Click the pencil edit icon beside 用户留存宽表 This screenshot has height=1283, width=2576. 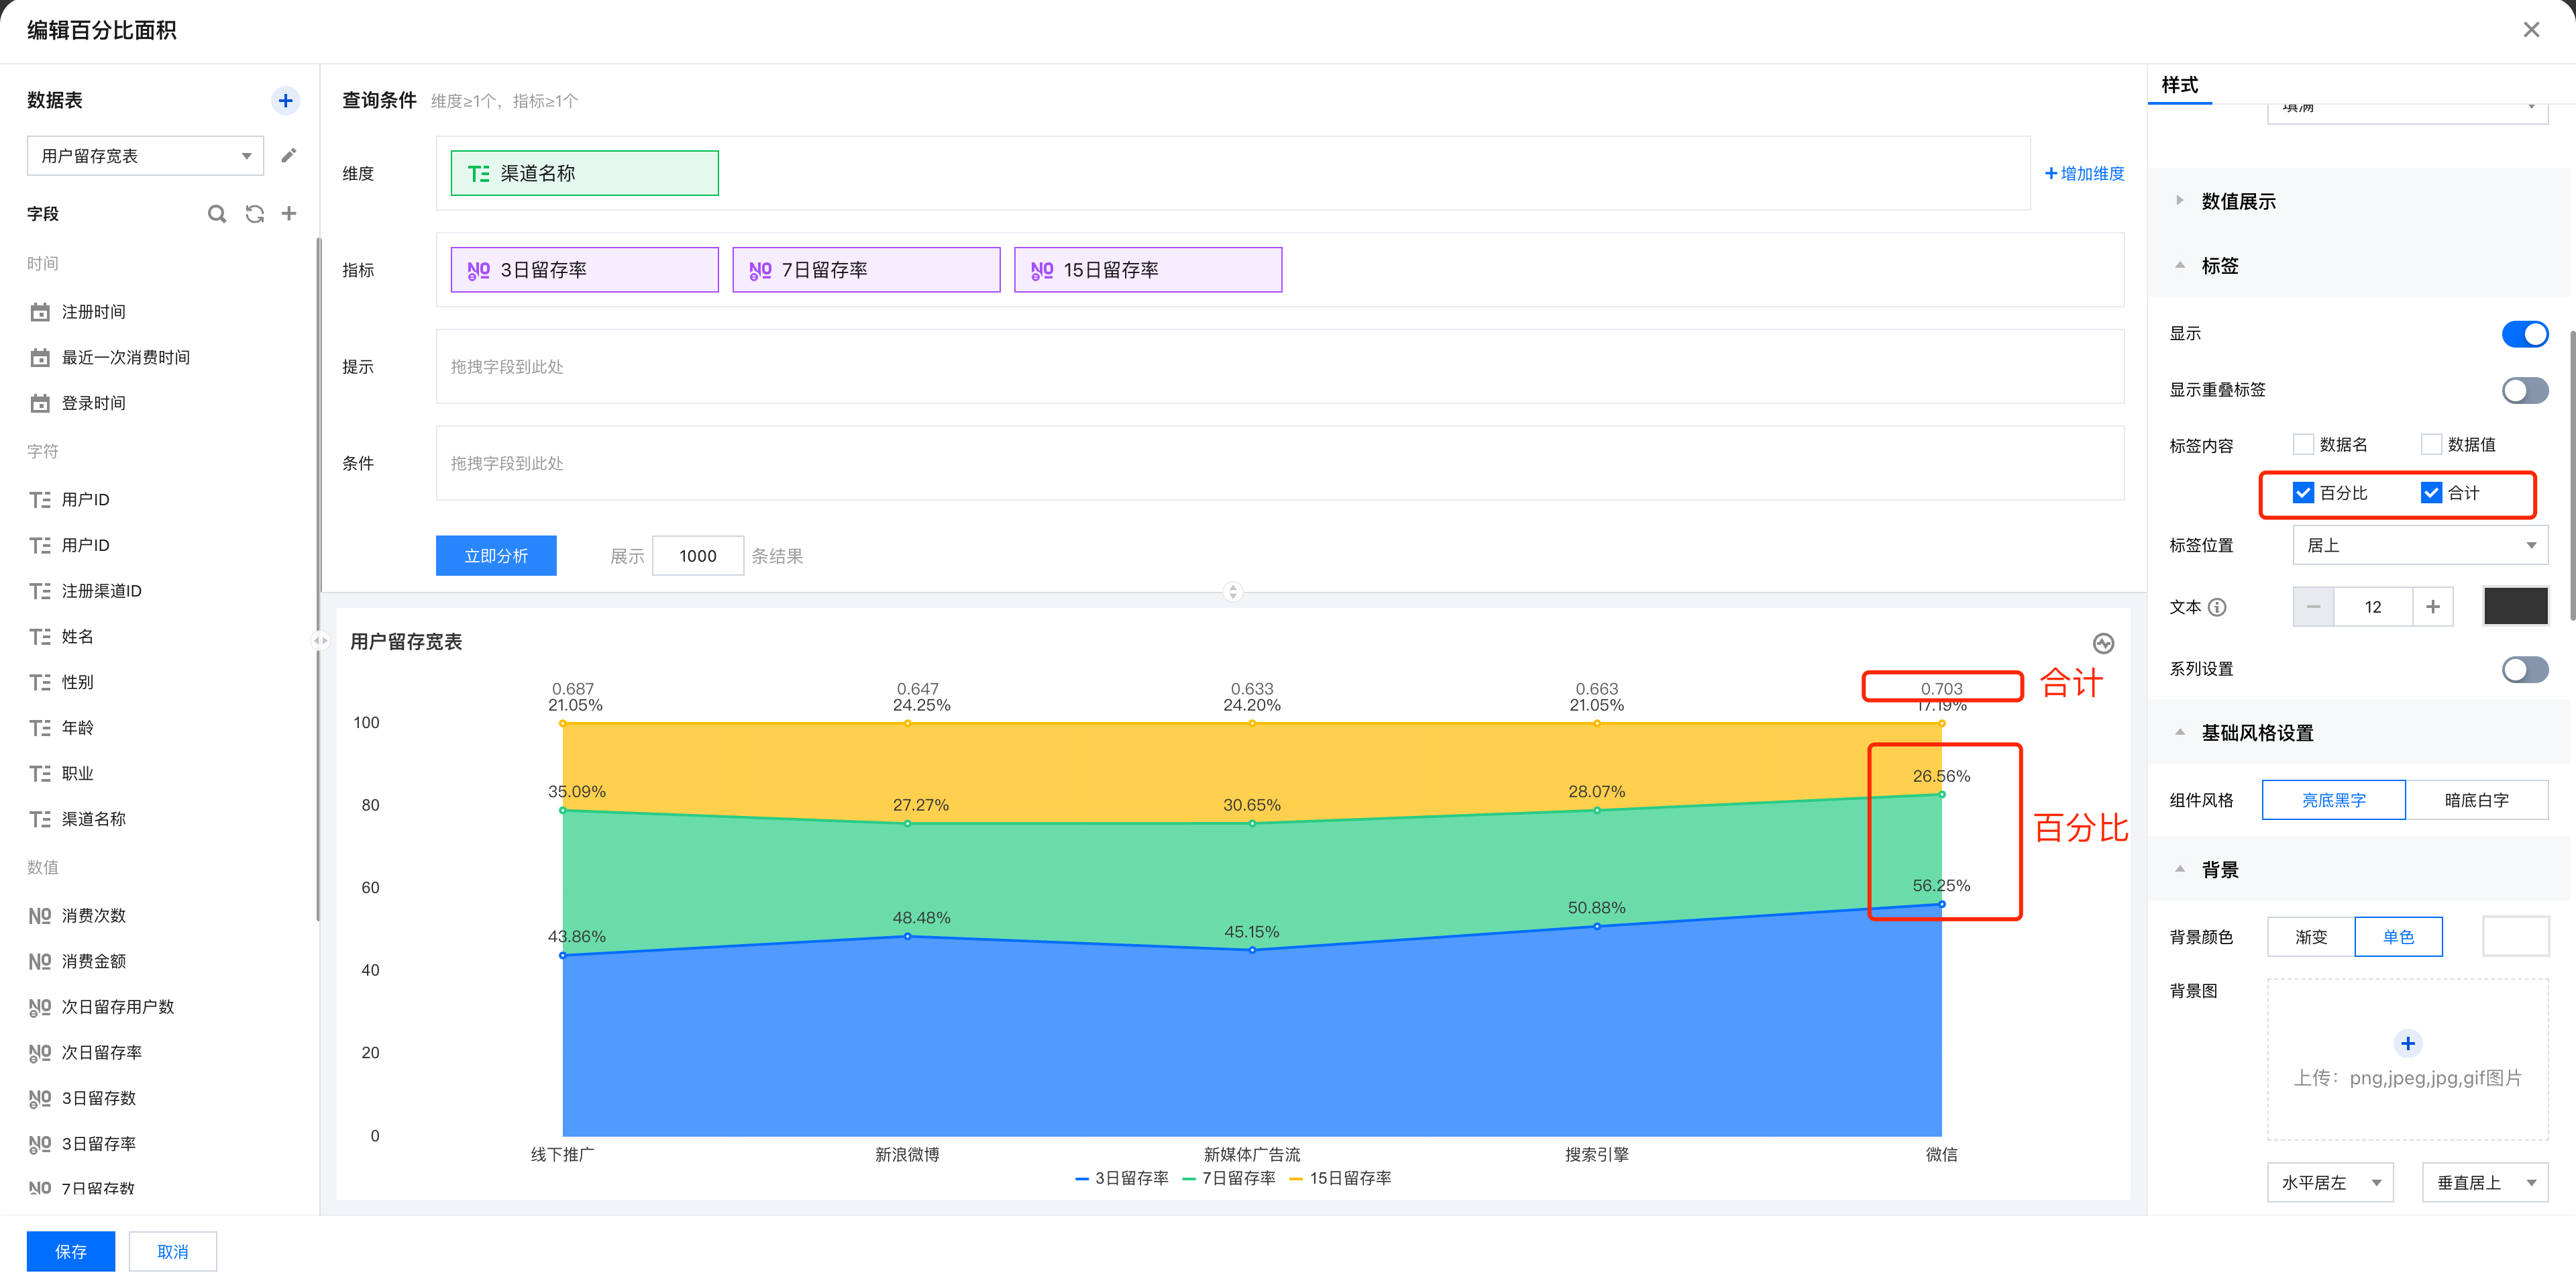click(x=288, y=155)
